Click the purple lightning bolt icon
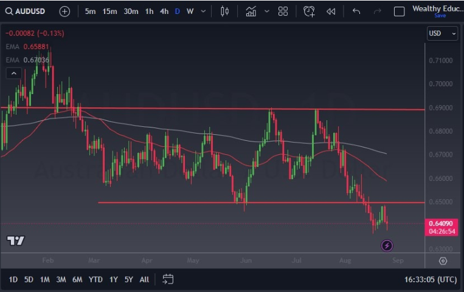Screen dimensions: 464x292 pyautogui.click(x=387, y=245)
